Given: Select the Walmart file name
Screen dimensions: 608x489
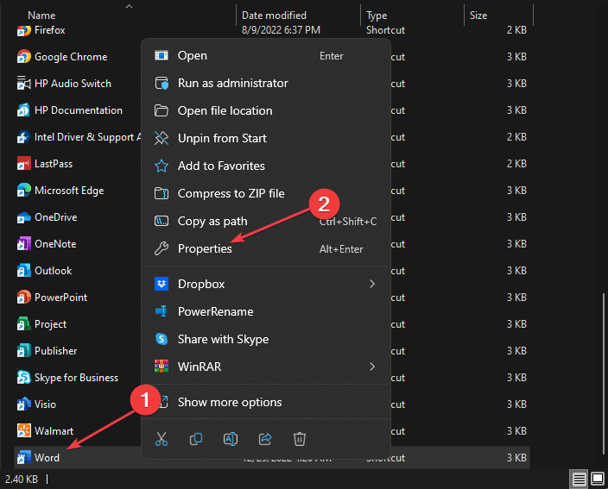Looking at the screenshot, I should point(54,431).
